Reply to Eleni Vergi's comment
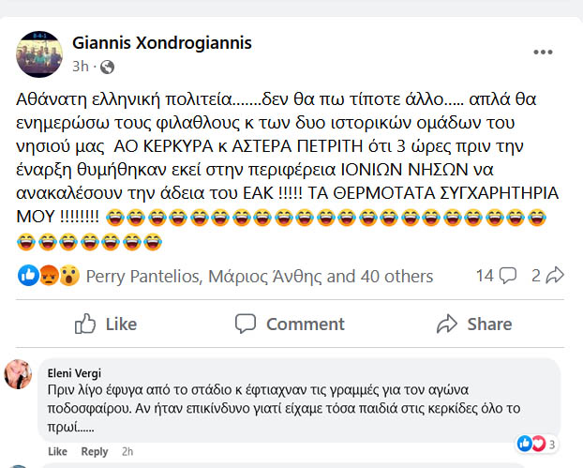The height and width of the screenshot is (468, 583). point(94,451)
